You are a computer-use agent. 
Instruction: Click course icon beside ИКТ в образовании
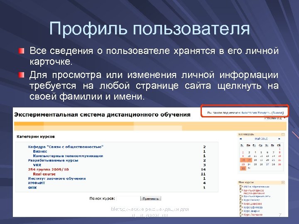[241, 187]
